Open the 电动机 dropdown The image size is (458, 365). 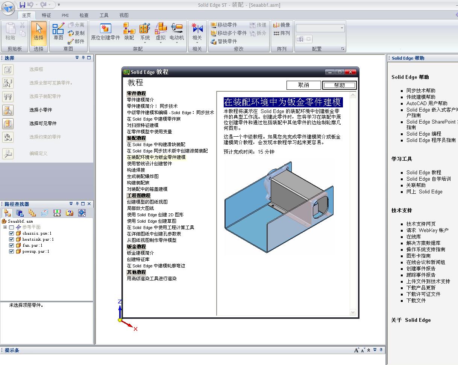tap(177, 43)
